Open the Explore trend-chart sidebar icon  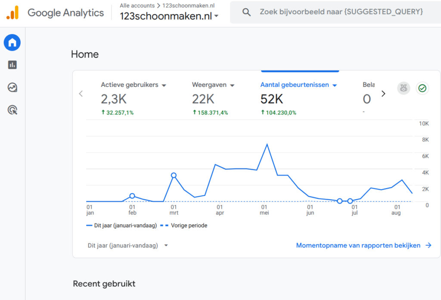12,87
